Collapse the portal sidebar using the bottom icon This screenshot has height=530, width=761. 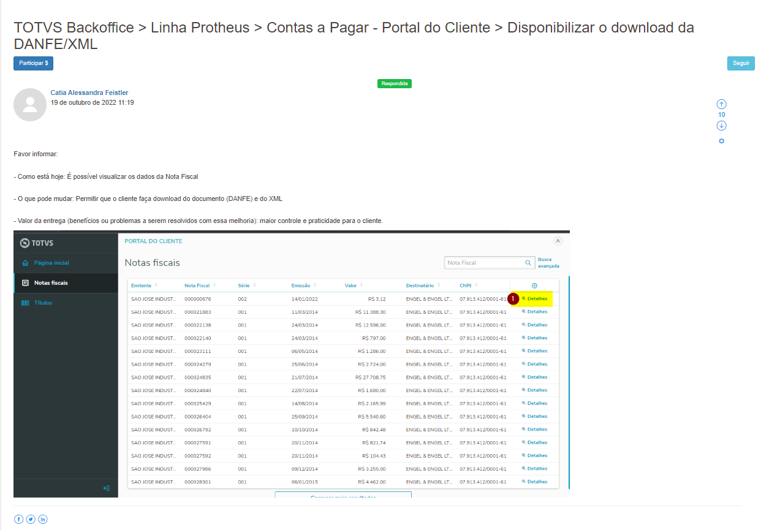click(x=107, y=488)
